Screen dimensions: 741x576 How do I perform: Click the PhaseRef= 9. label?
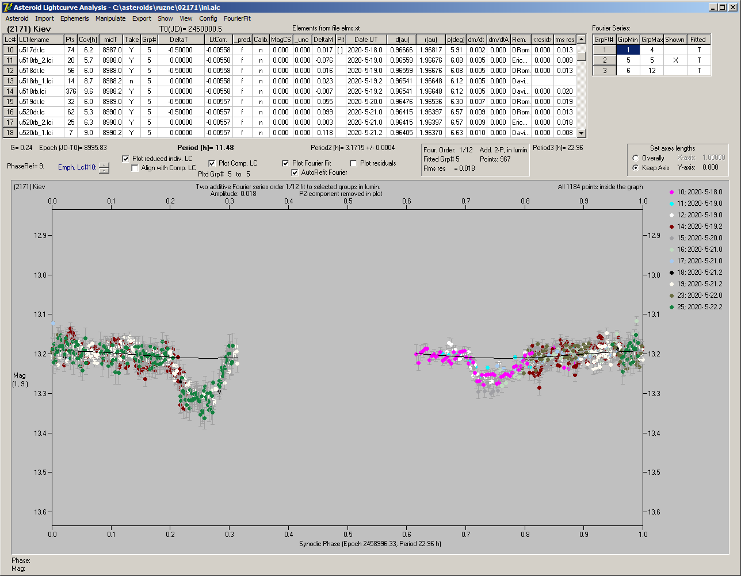pyautogui.click(x=25, y=166)
